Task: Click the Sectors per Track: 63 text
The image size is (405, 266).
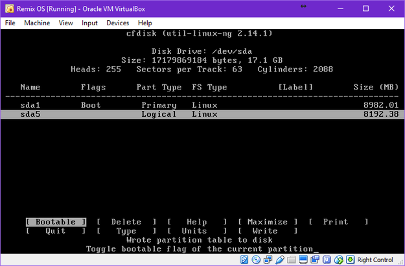Action: (189, 69)
